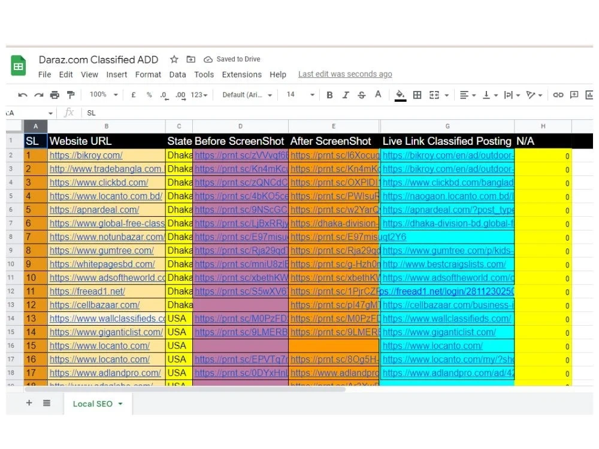The image size is (599, 449).
Task: Open the Edit menu
Action: [66, 74]
